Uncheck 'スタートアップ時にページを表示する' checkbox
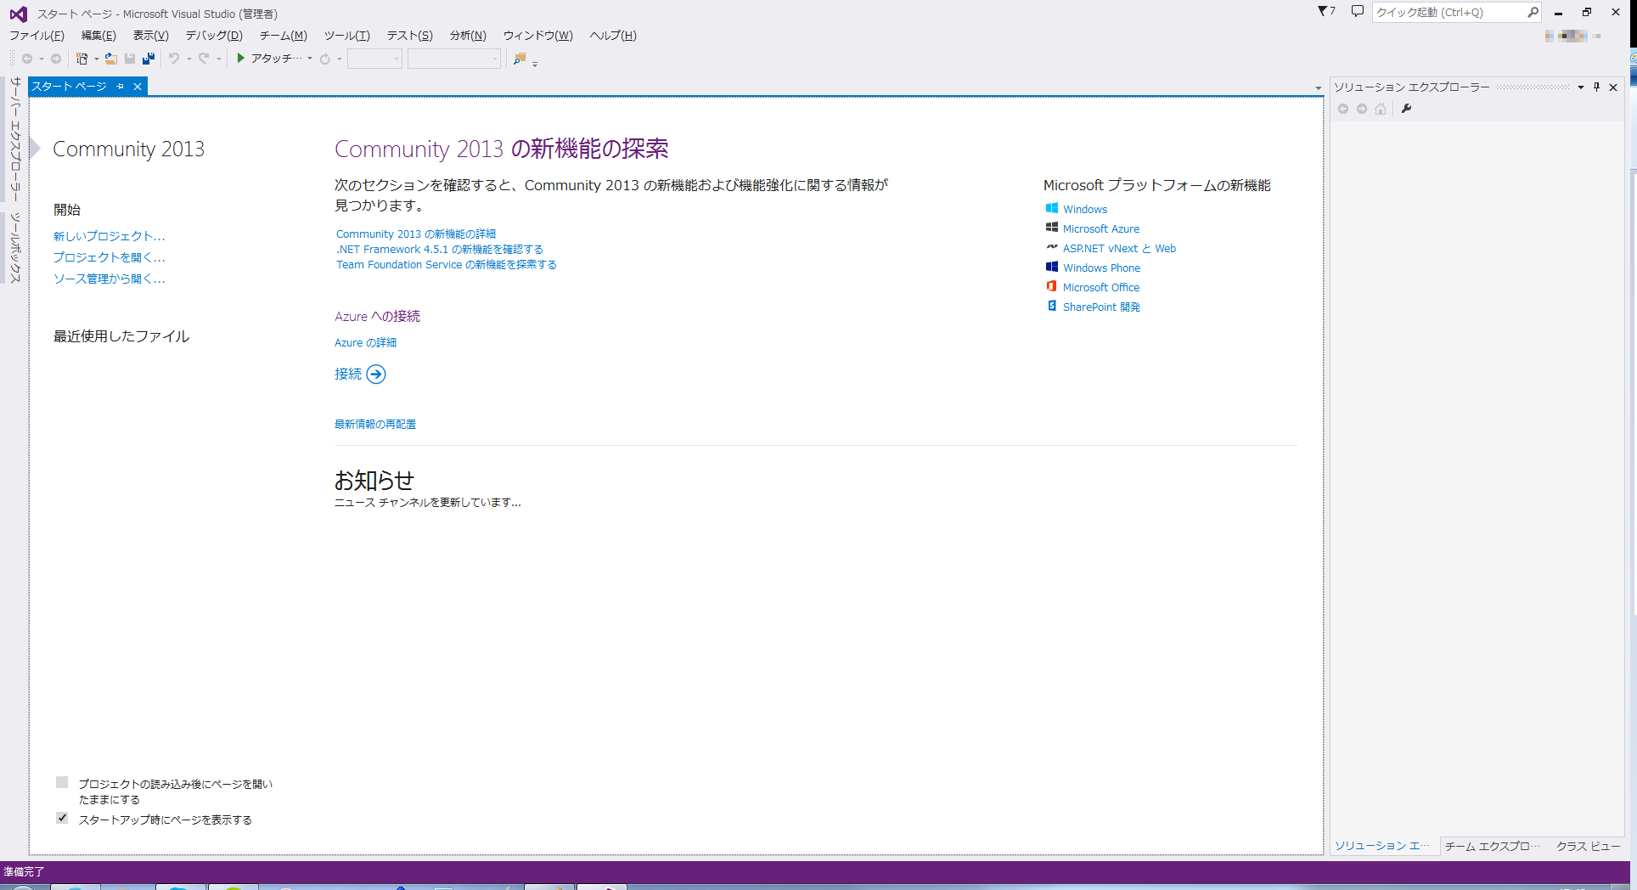The image size is (1637, 890). (x=62, y=818)
